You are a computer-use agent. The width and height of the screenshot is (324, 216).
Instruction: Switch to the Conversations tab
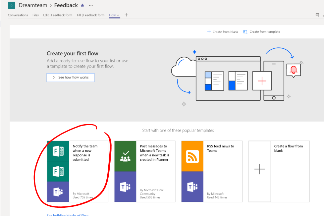click(18, 15)
